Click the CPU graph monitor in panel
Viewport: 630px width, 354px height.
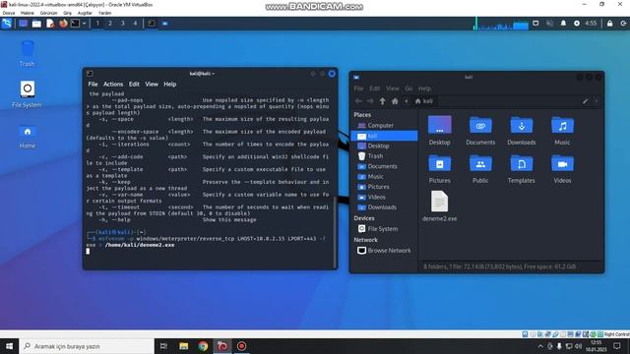pos(501,24)
